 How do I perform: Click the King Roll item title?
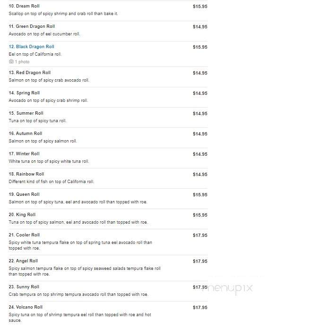22,215
